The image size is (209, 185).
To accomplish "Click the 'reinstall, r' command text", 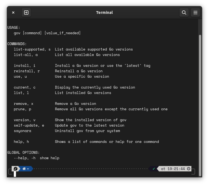I will click(27, 71).
